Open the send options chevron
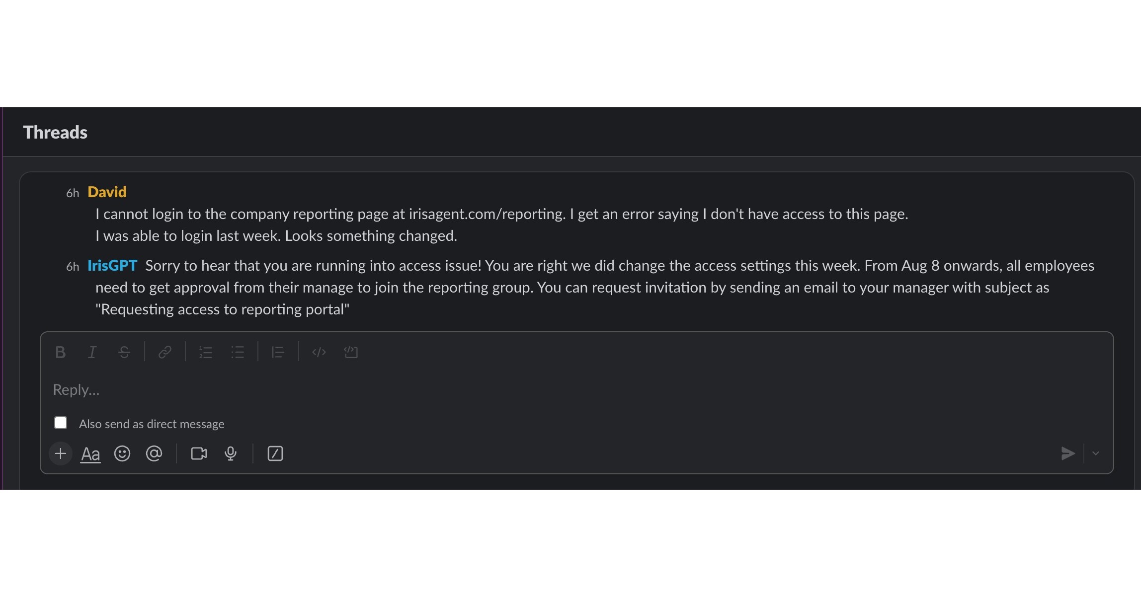 pos(1096,453)
